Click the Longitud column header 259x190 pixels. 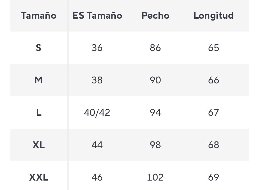(213, 15)
